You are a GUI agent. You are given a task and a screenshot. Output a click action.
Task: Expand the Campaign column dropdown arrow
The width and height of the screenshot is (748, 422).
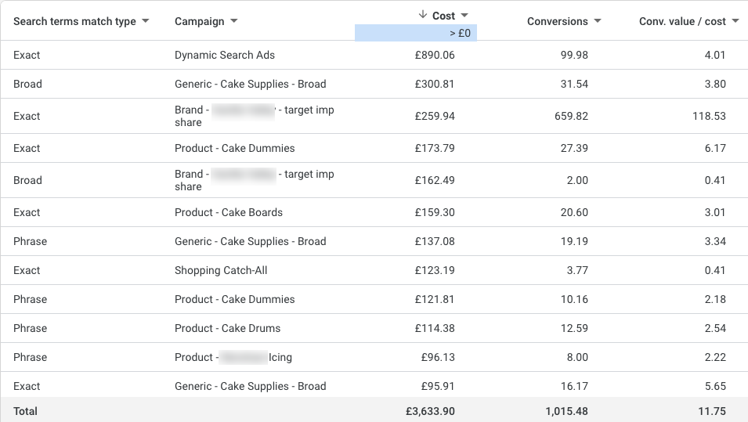coord(234,21)
